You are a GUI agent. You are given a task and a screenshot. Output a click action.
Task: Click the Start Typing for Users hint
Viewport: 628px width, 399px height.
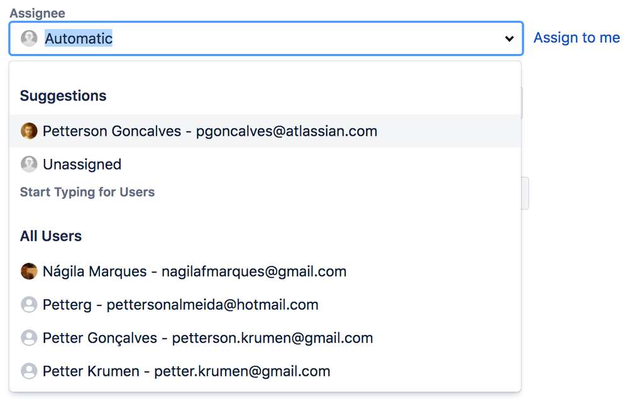(x=87, y=192)
